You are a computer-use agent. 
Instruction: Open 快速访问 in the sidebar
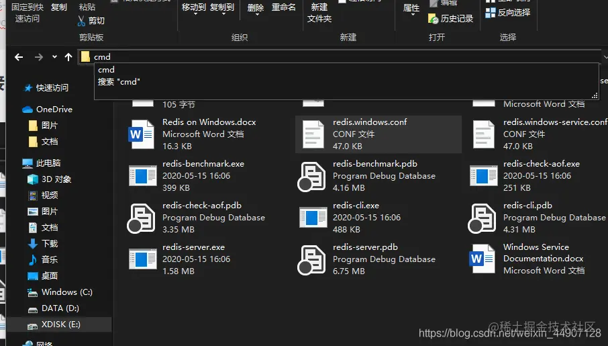tap(46, 88)
